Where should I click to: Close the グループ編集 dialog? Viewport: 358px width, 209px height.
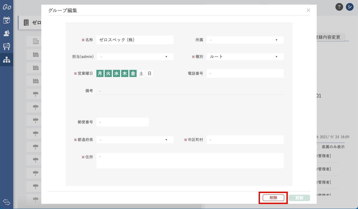click(308, 10)
